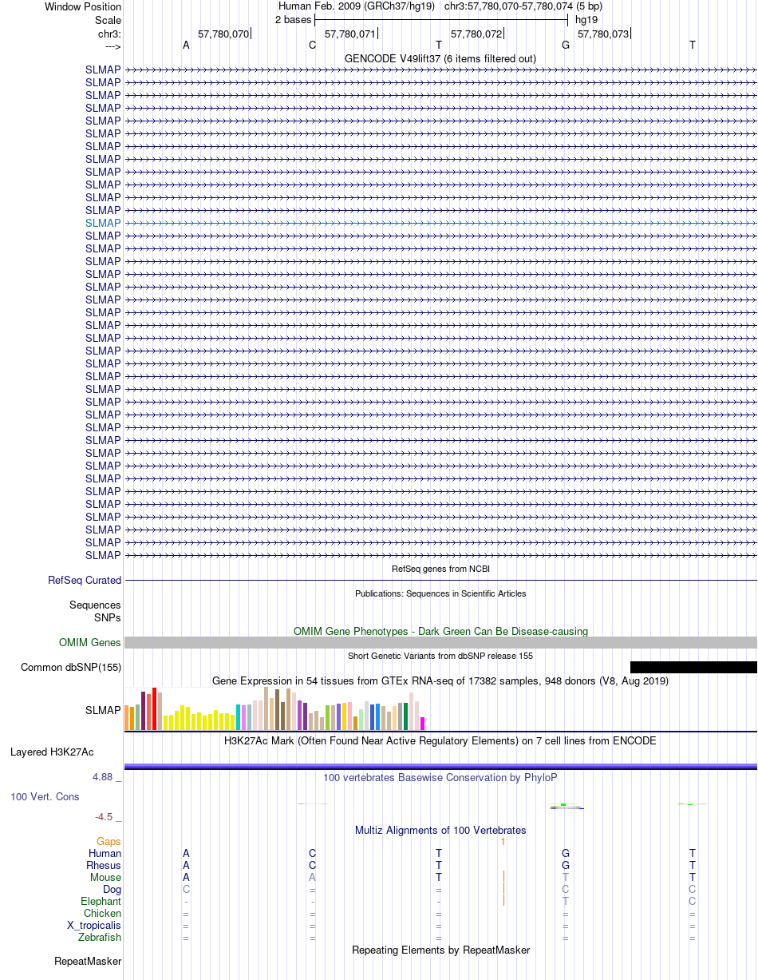Click the Window Position label
The image size is (758, 980).
point(83,6)
